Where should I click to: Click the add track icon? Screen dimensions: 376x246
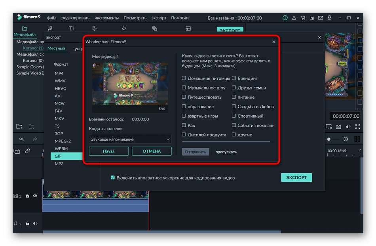click(17, 151)
